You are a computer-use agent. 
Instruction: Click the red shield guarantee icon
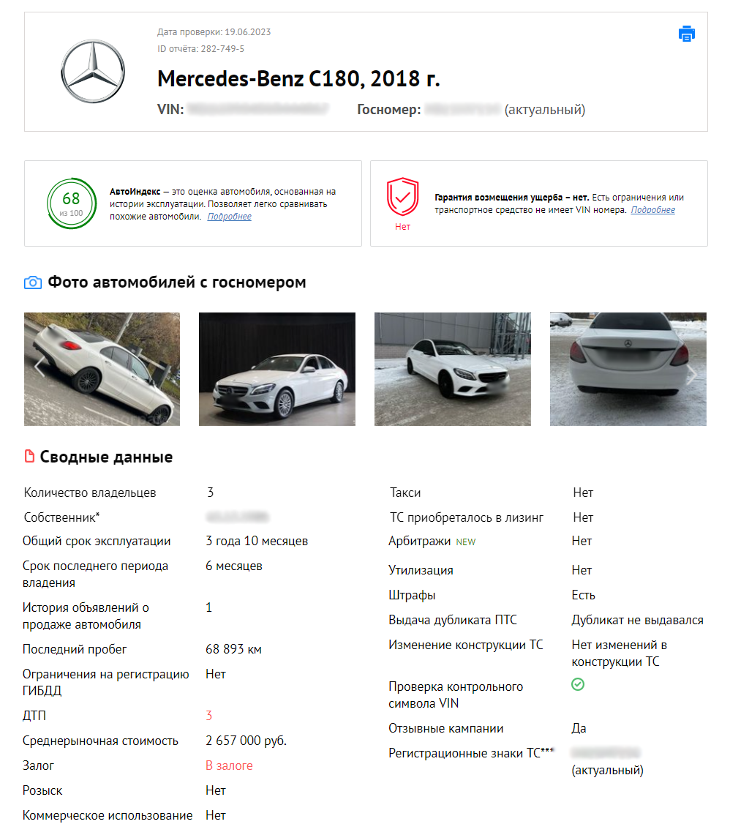point(402,197)
